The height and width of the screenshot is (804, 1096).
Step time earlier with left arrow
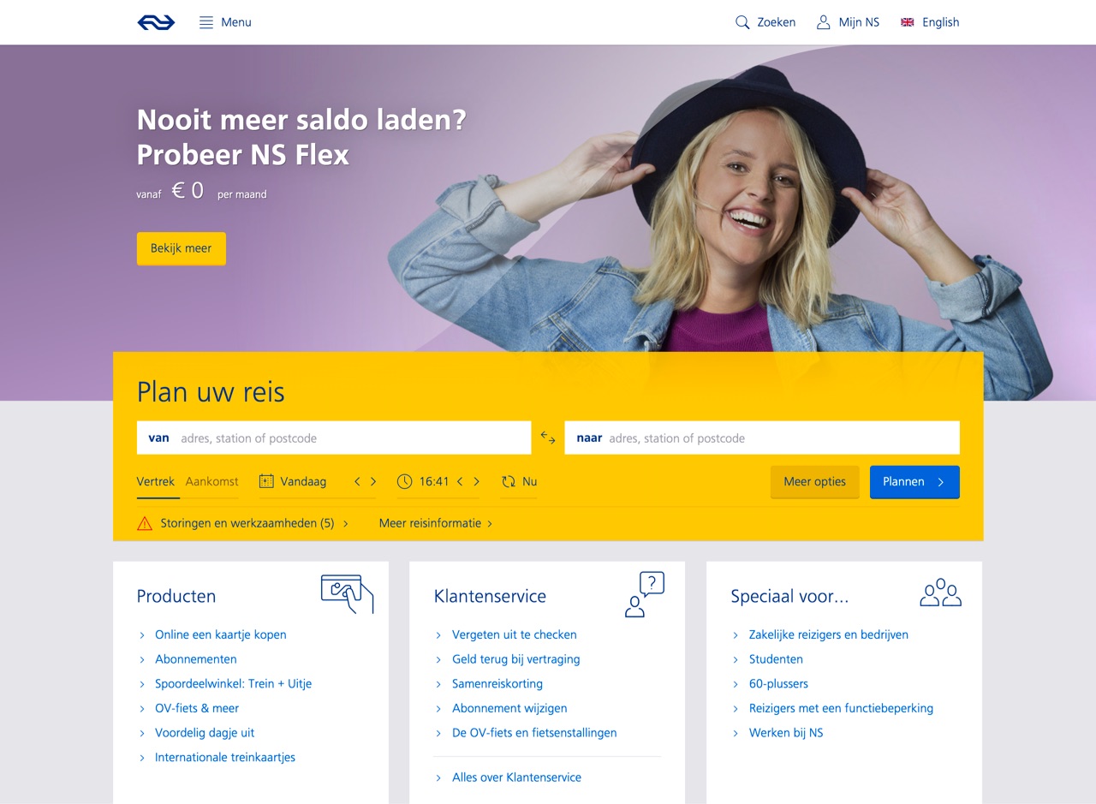[460, 481]
